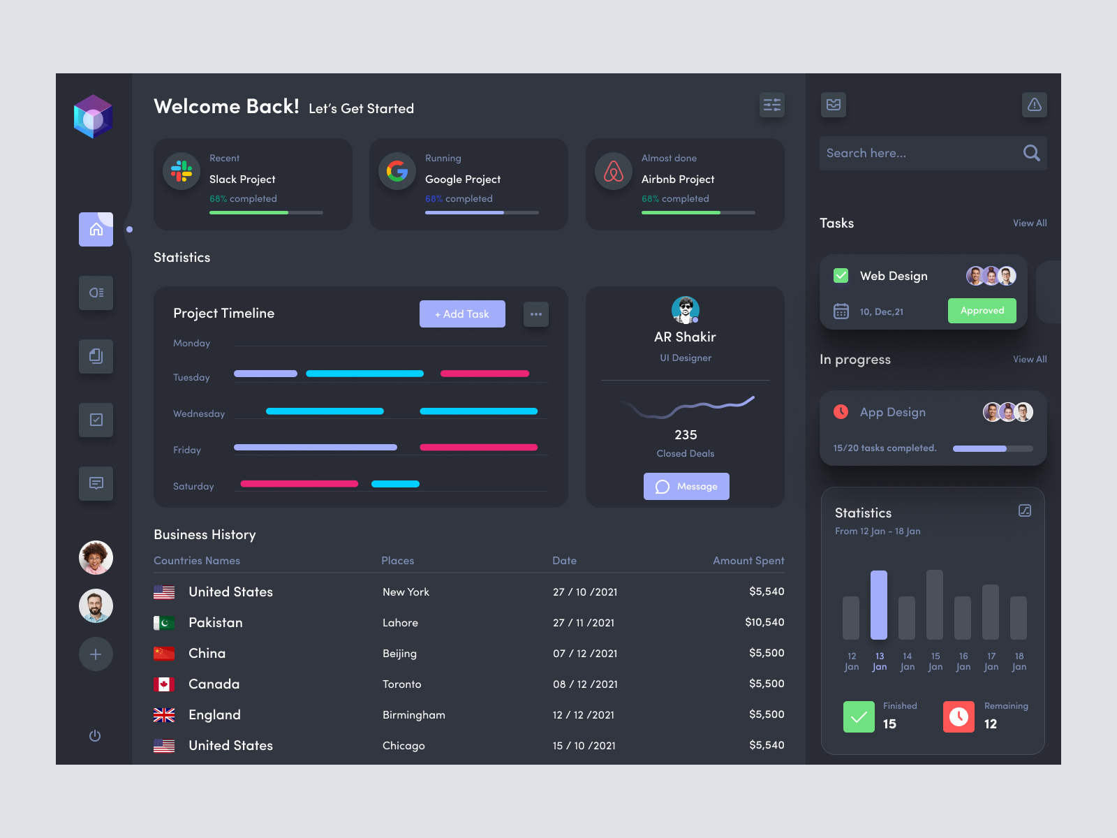1117x838 pixels.
Task: Open the ellipsis menu on Project Timeline
Action: (536, 314)
